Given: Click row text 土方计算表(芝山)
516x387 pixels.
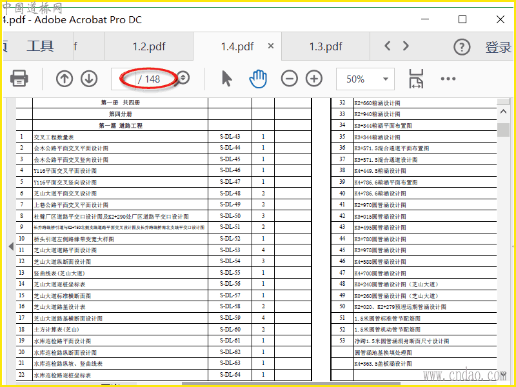Looking at the screenshot, I should (x=56, y=330).
